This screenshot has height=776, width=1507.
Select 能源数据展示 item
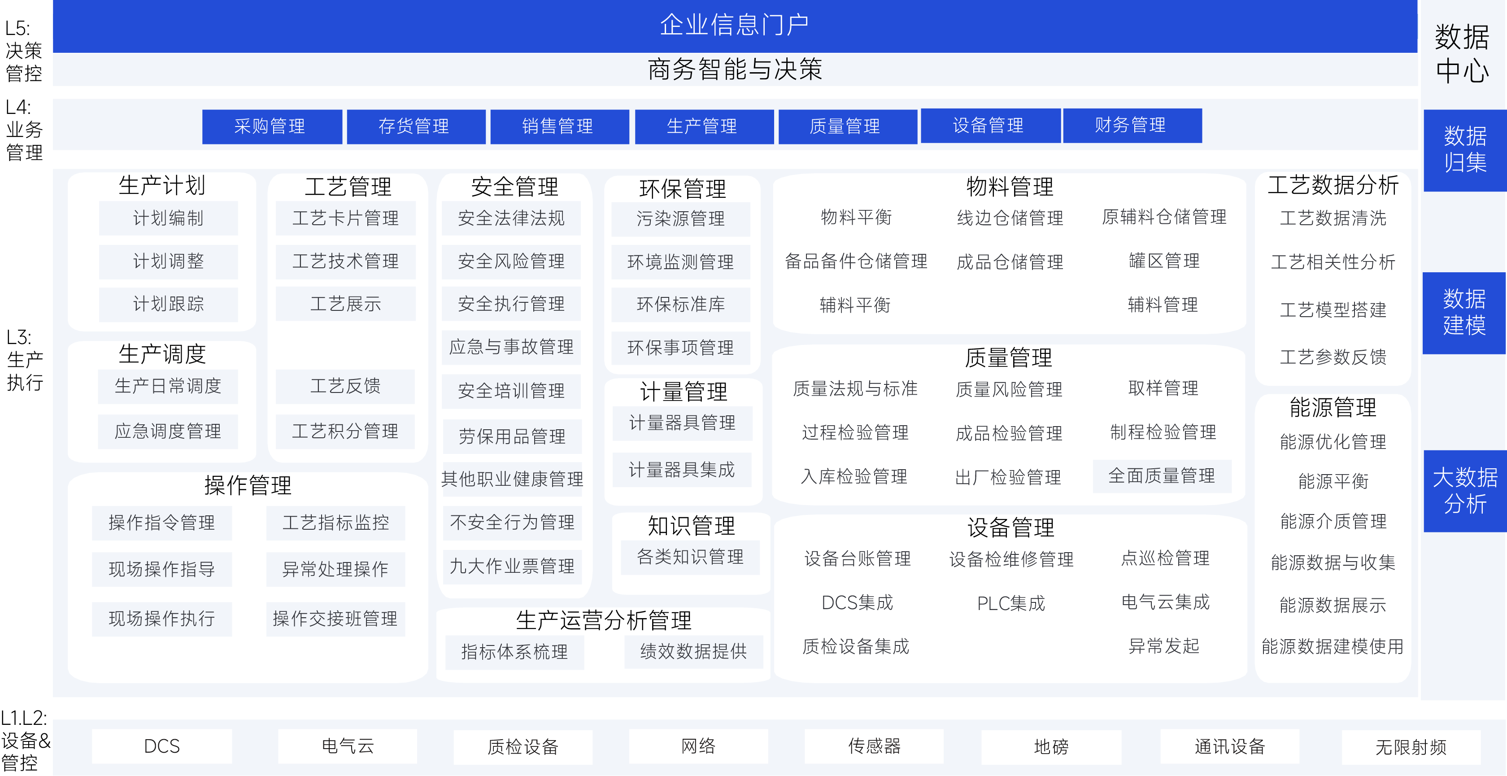(1333, 606)
